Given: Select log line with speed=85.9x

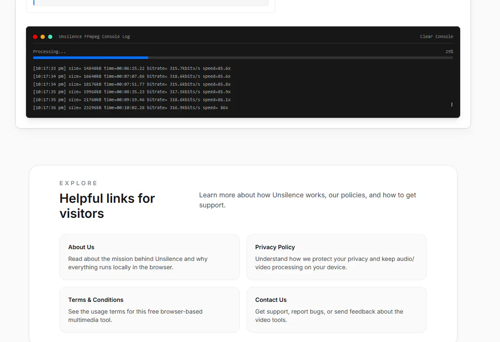Looking at the screenshot, I should (132, 92).
